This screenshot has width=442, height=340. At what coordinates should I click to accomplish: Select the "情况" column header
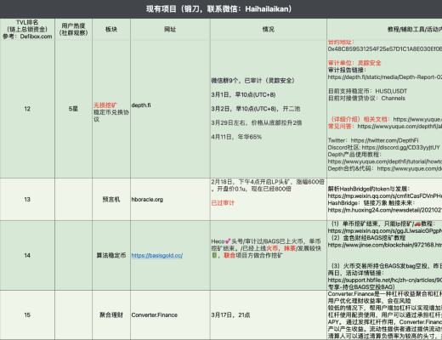tap(269, 30)
